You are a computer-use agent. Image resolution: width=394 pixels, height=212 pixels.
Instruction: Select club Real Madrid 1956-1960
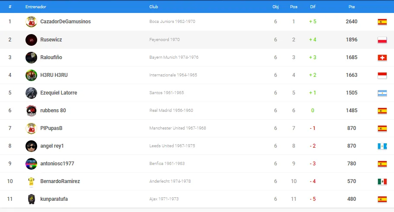[171, 110]
